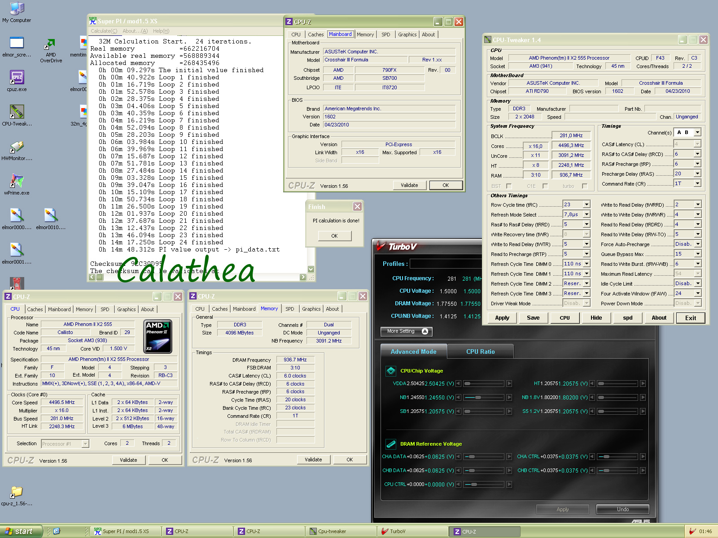Adjust the NB voltage slider in TurboV
The image size is (718, 538).
(478, 397)
